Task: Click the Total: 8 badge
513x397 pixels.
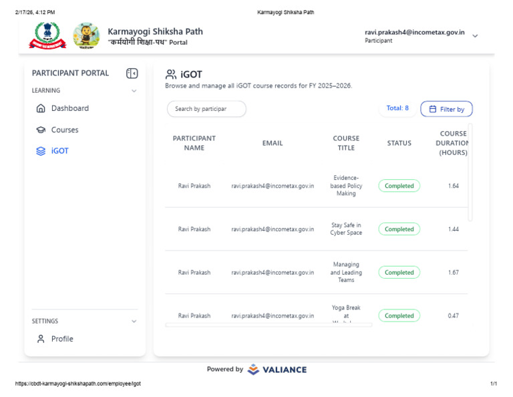Action: 397,108
